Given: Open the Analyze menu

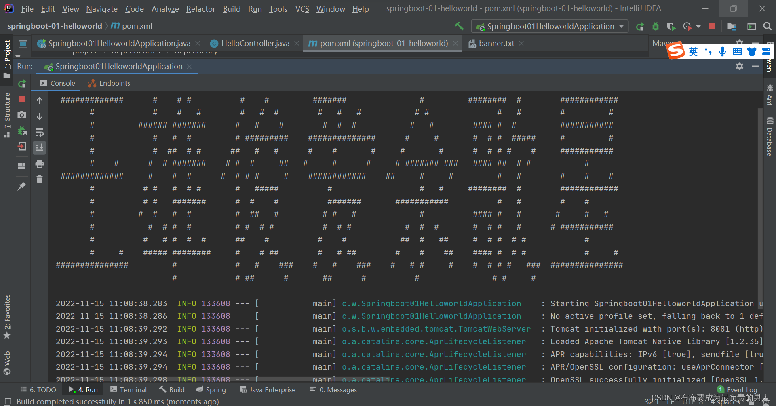Looking at the screenshot, I should coord(165,9).
